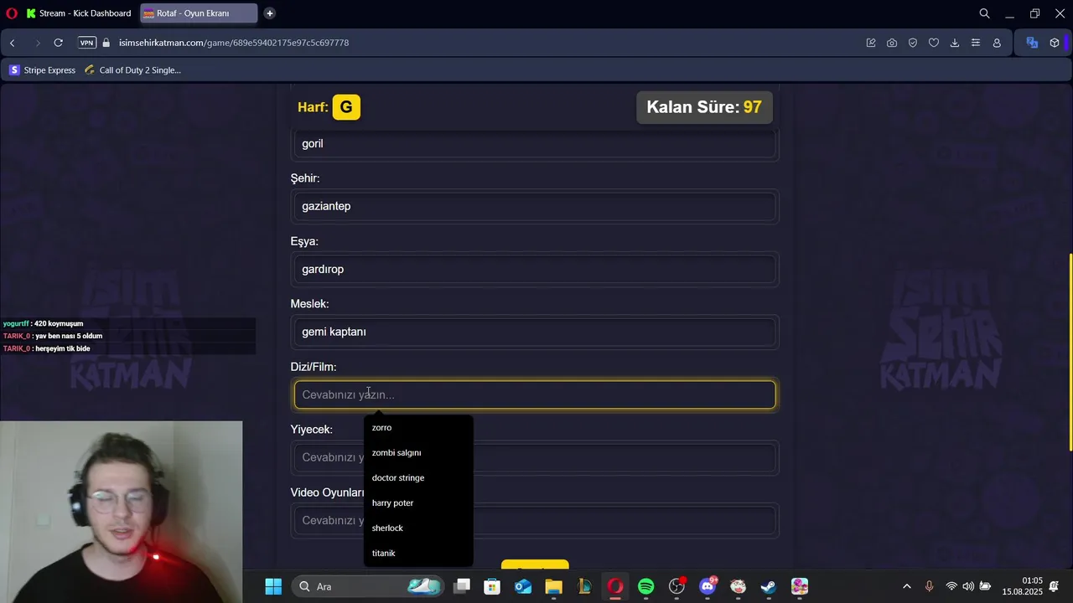Click the snapshot camera icon
This screenshot has height=603, width=1073.
pyautogui.click(x=892, y=43)
